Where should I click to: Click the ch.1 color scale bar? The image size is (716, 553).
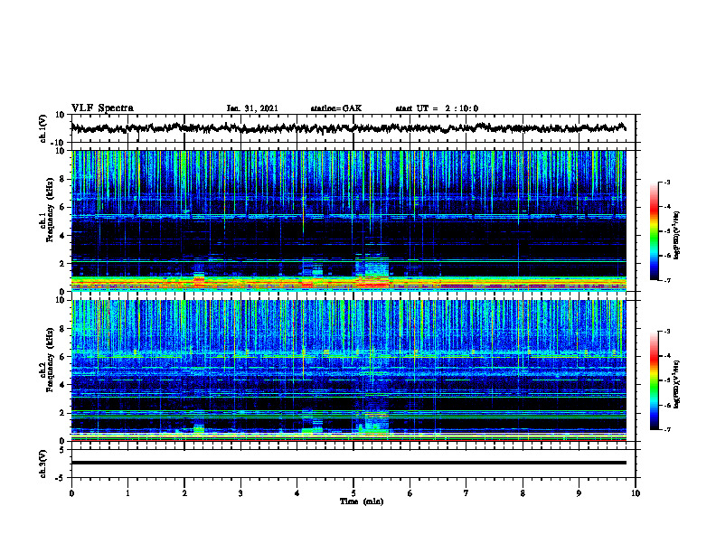[x=654, y=231]
